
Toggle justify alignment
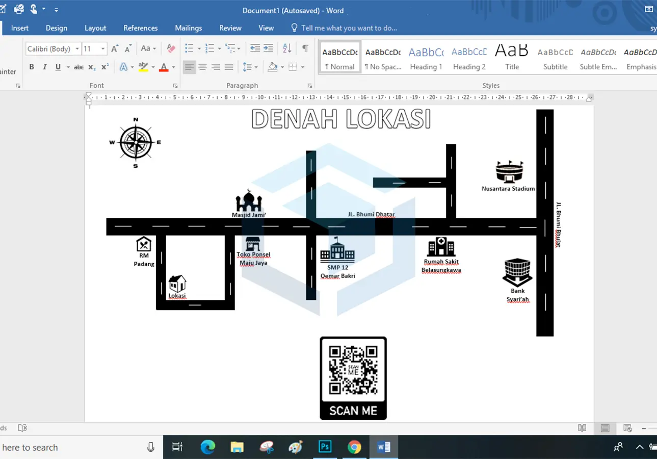[229, 67]
